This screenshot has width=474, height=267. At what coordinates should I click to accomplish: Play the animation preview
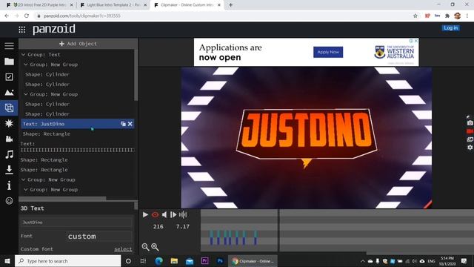point(145,214)
